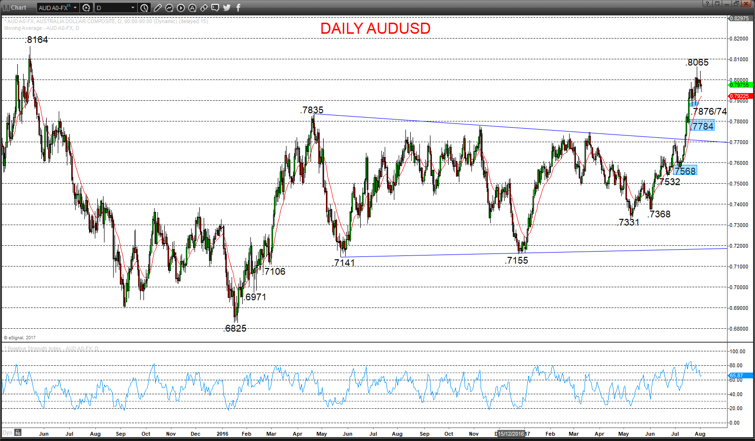
Task: Open the chart comment bubble icon
Action: click(215, 8)
